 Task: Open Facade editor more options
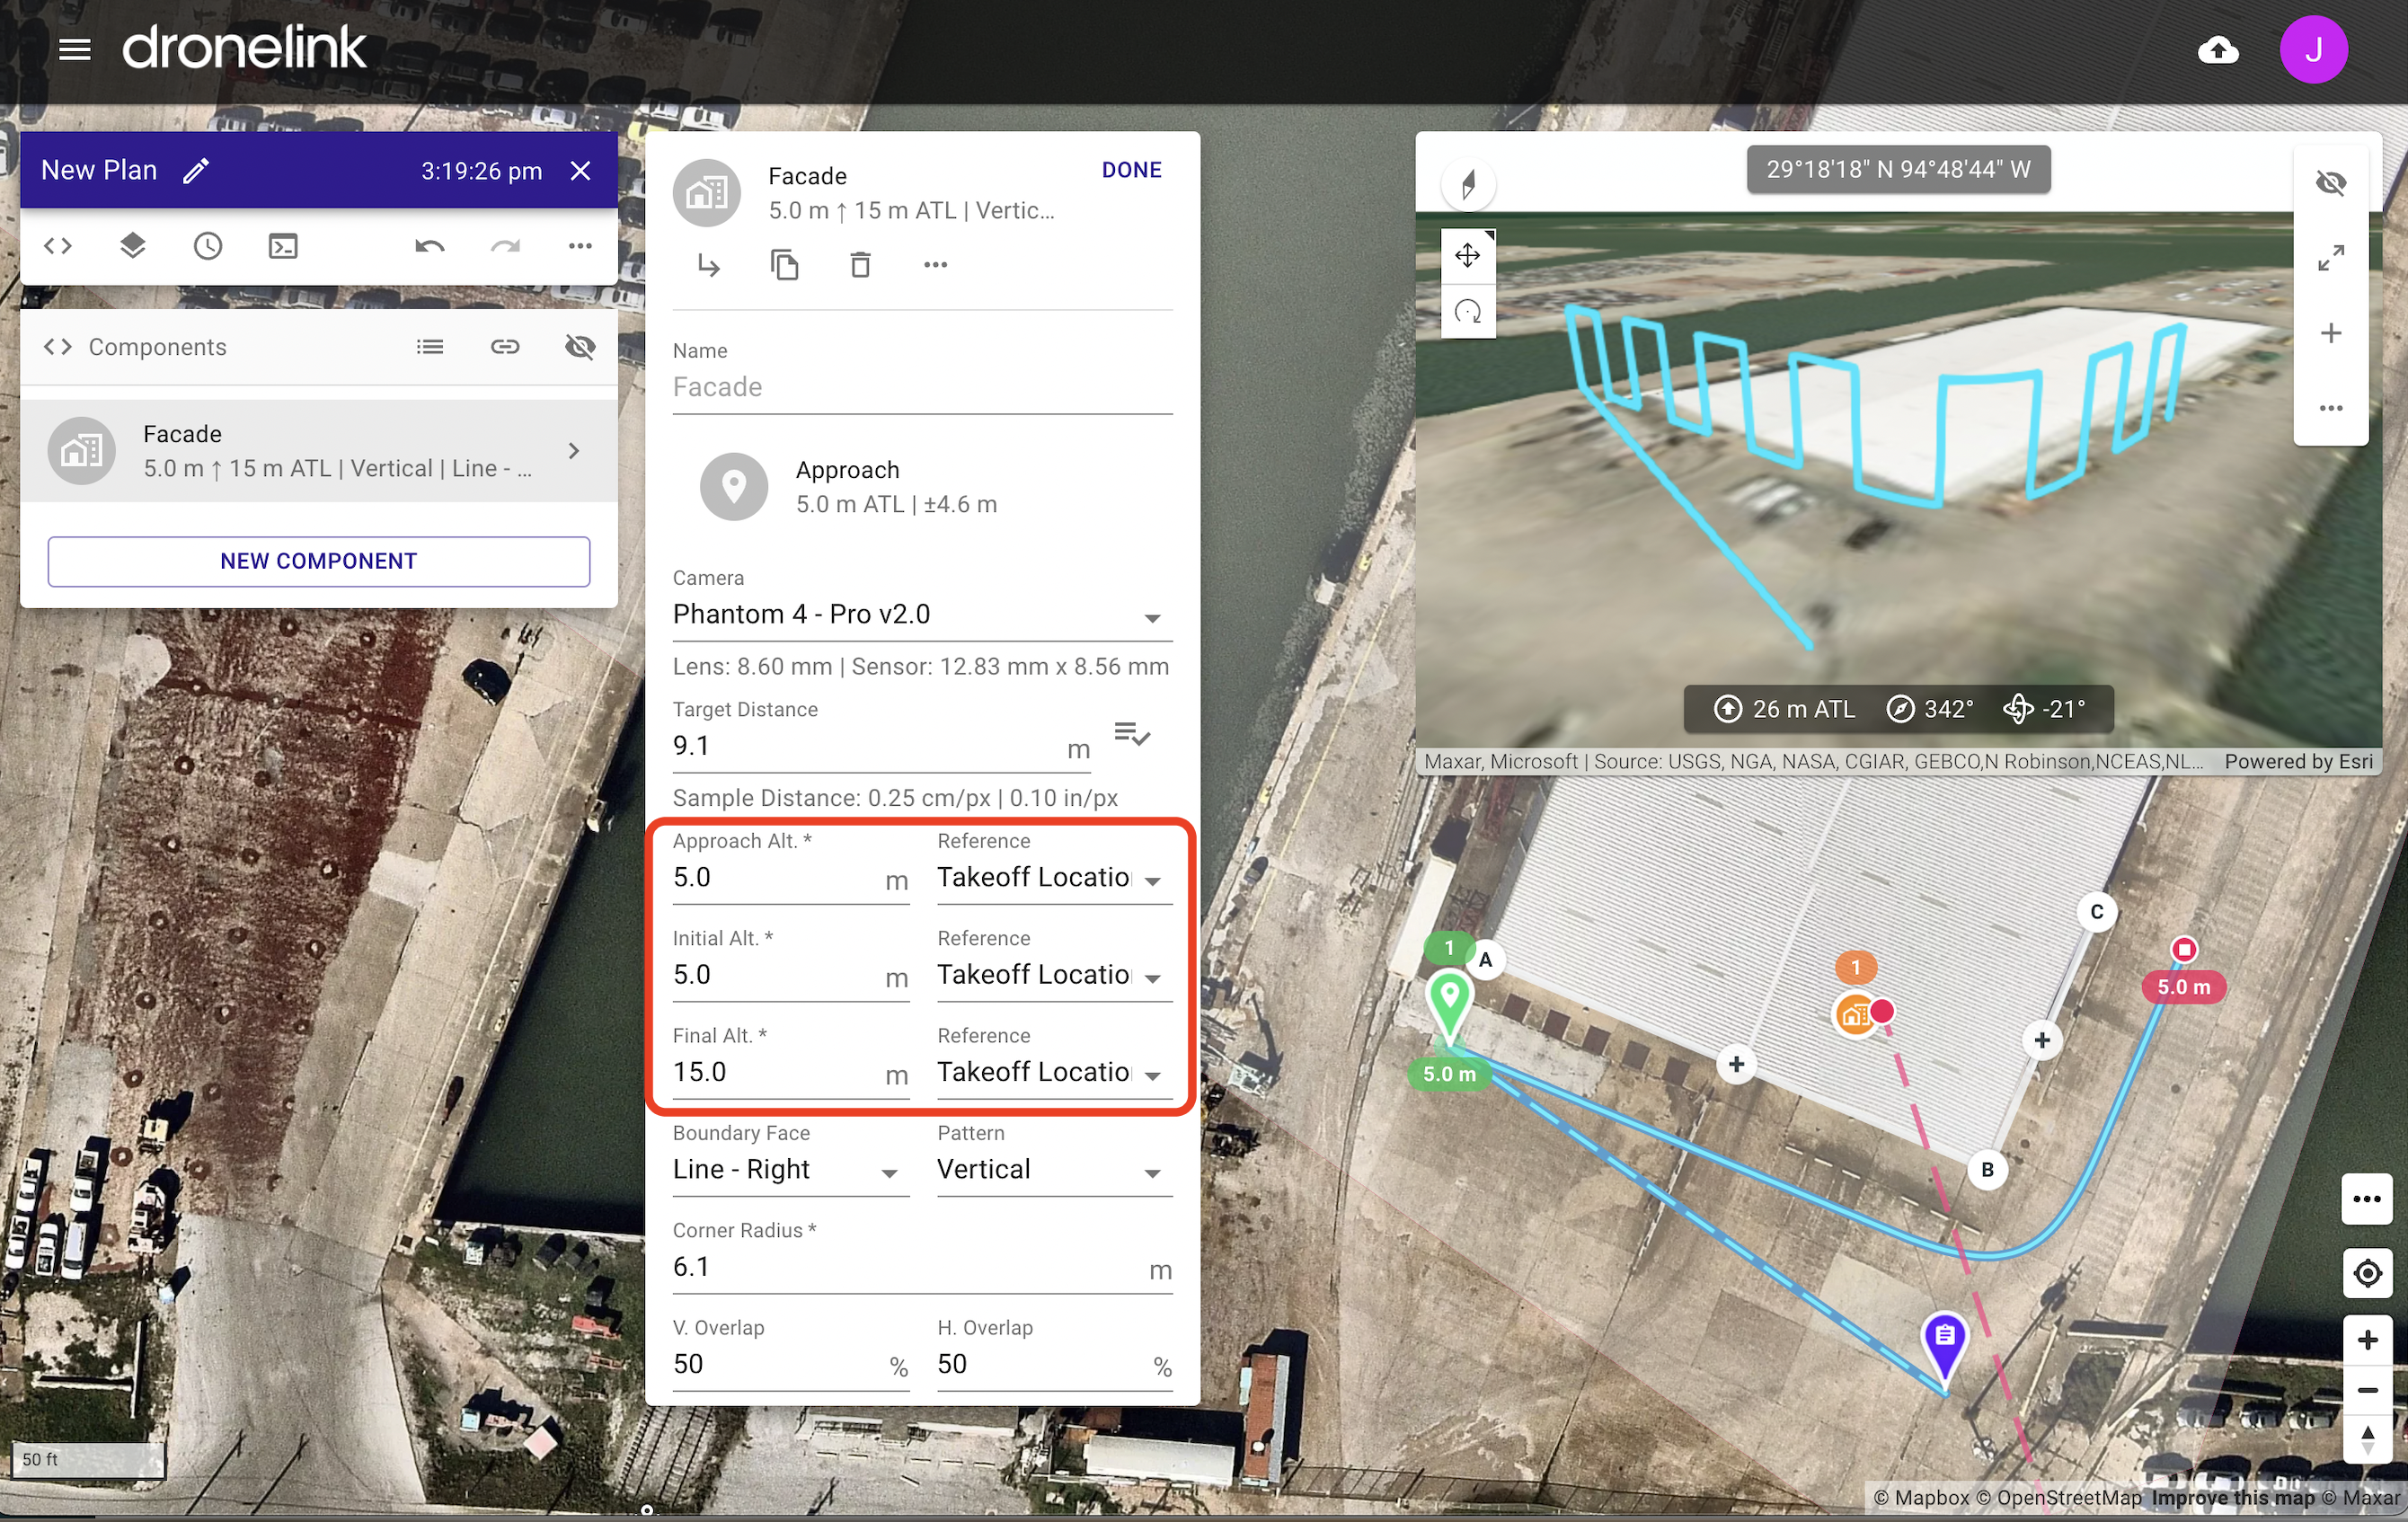click(x=935, y=265)
